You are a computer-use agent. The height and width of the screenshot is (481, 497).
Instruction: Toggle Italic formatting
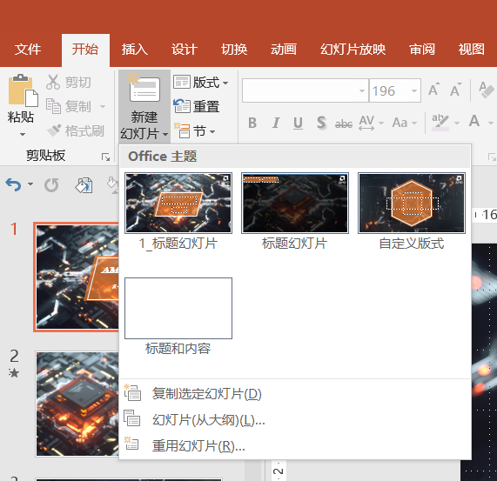point(276,123)
